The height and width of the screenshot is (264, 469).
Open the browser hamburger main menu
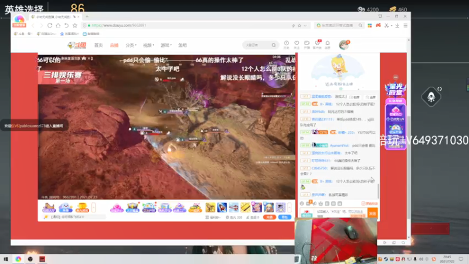tap(406, 25)
